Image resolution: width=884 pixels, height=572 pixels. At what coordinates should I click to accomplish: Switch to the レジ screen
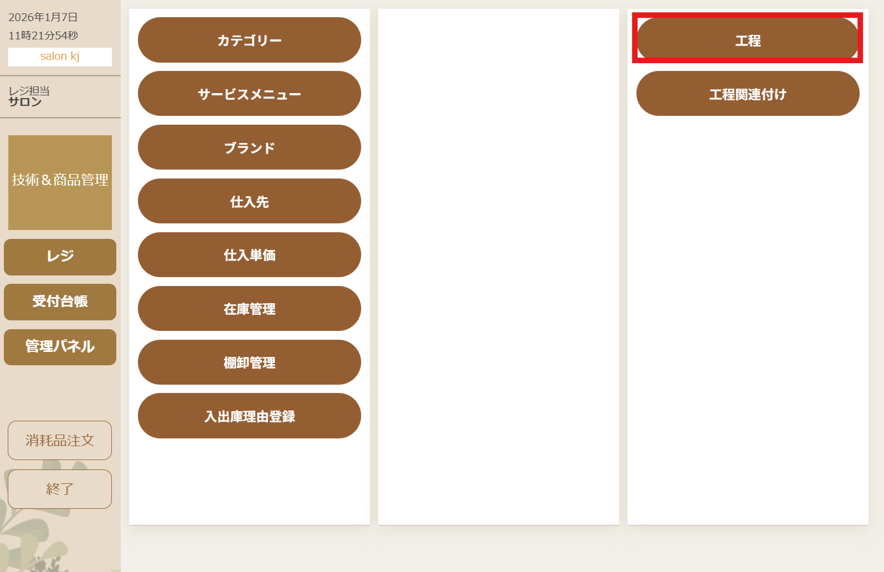(60, 257)
